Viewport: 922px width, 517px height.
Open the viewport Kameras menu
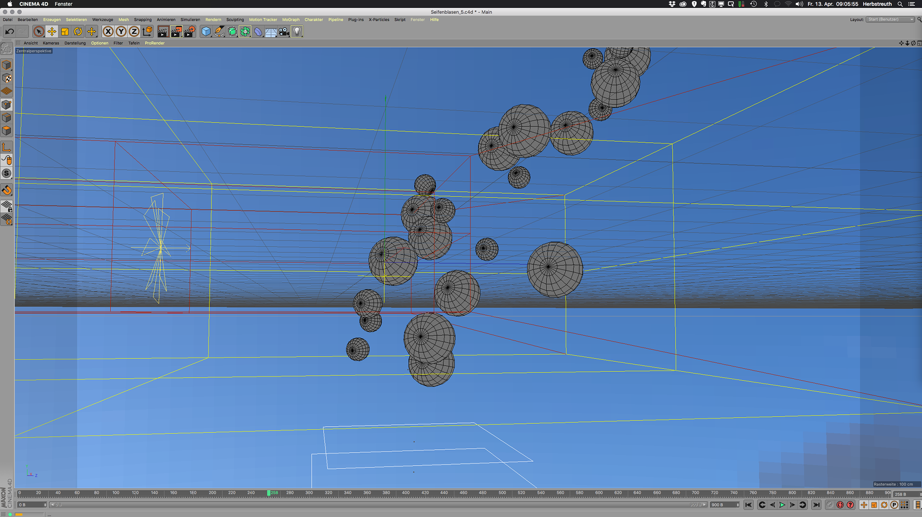(x=51, y=43)
